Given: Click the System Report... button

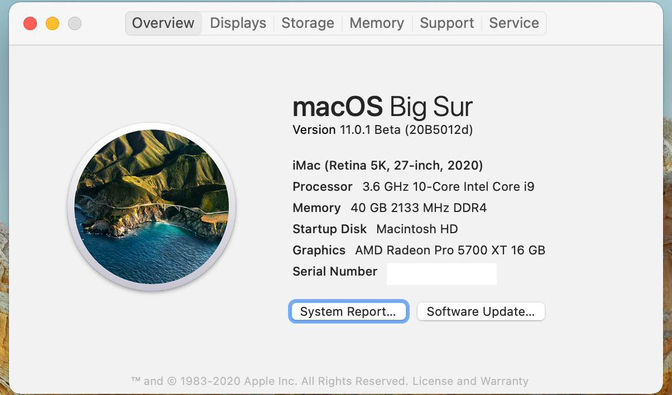Looking at the screenshot, I should tap(348, 311).
